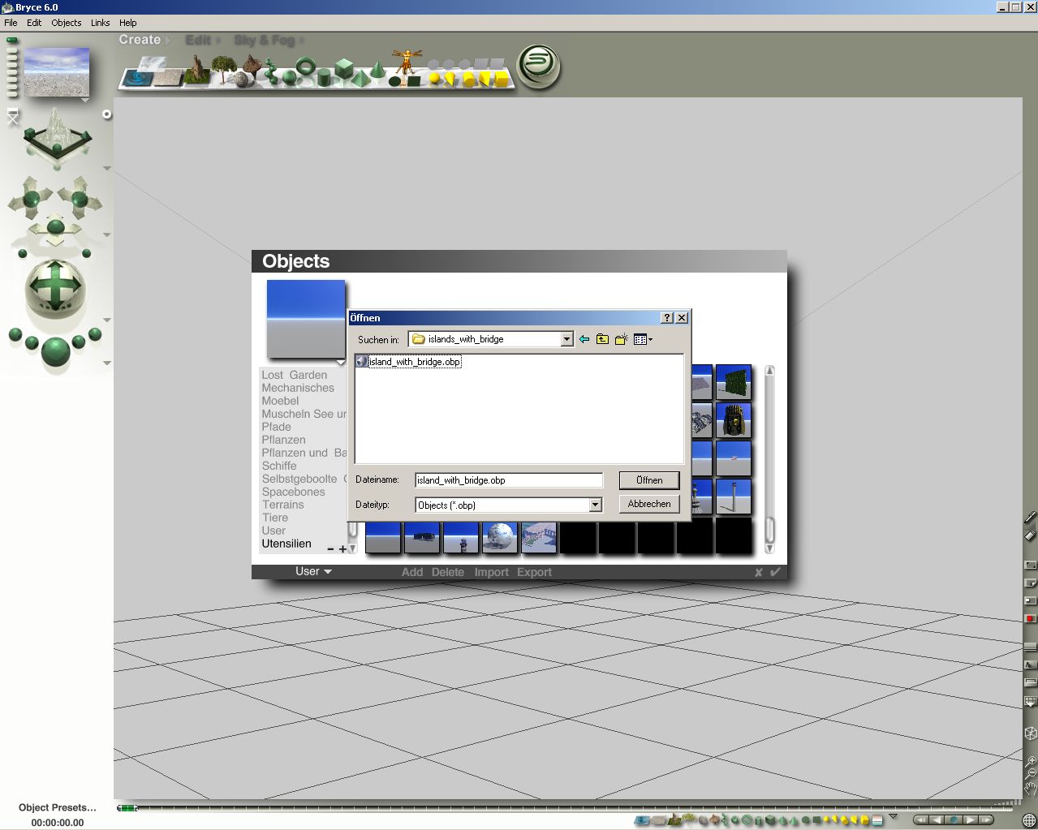The image size is (1038, 830).
Task: Click the globe icon at bottom right corner
Action: point(1029,820)
